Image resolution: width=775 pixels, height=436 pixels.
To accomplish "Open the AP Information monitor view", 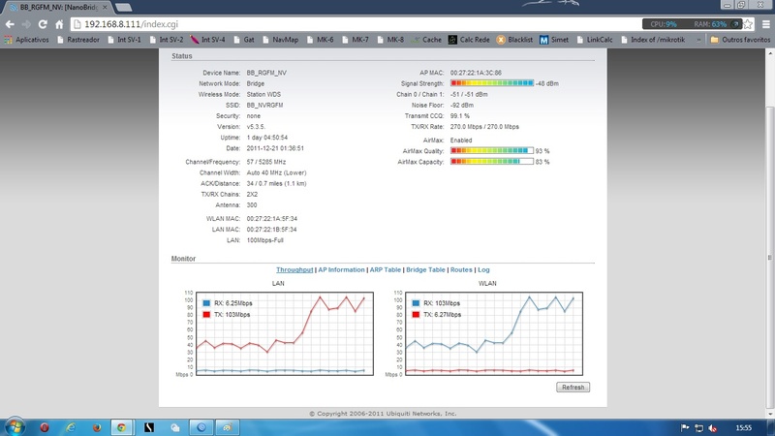I will click(x=341, y=270).
